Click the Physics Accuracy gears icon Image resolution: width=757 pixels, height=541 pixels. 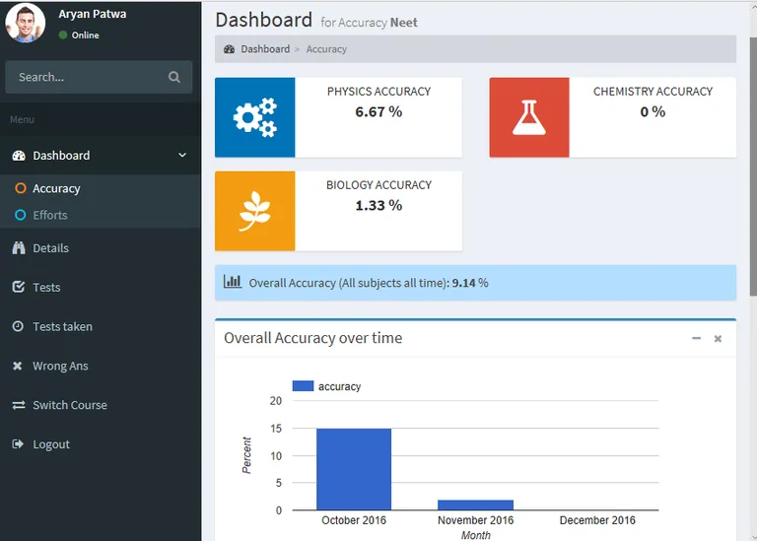254,117
